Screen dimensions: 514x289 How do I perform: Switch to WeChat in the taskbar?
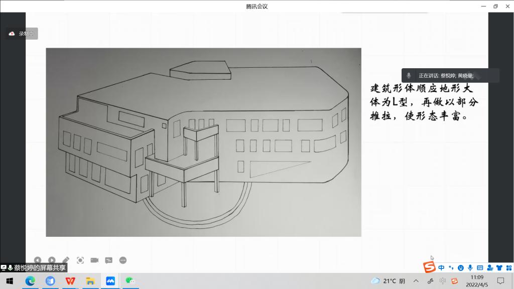pyautogui.click(x=130, y=281)
